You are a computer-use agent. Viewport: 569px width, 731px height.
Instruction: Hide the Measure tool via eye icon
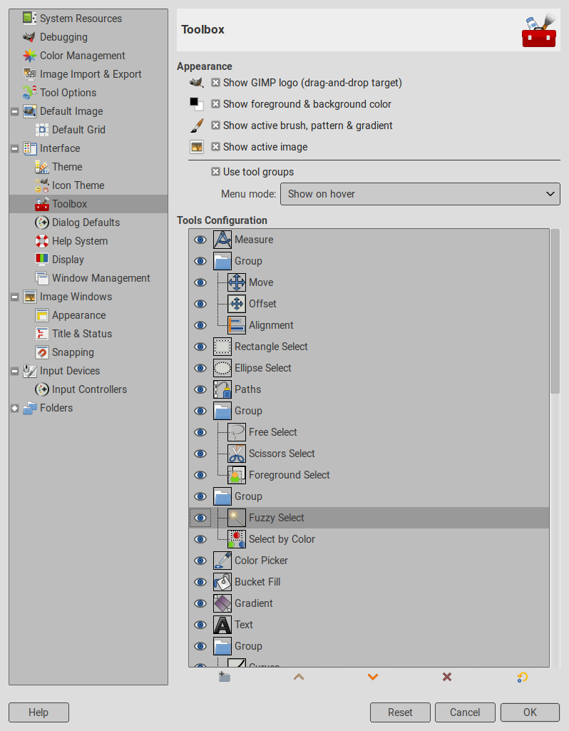[x=200, y=240]
